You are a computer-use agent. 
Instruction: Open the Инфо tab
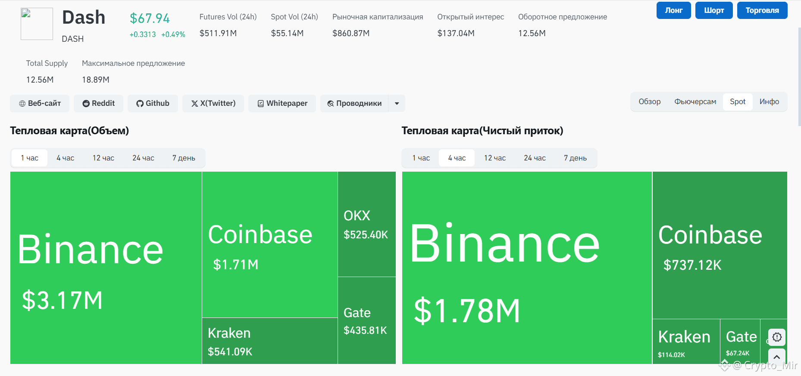coord(770,102)
